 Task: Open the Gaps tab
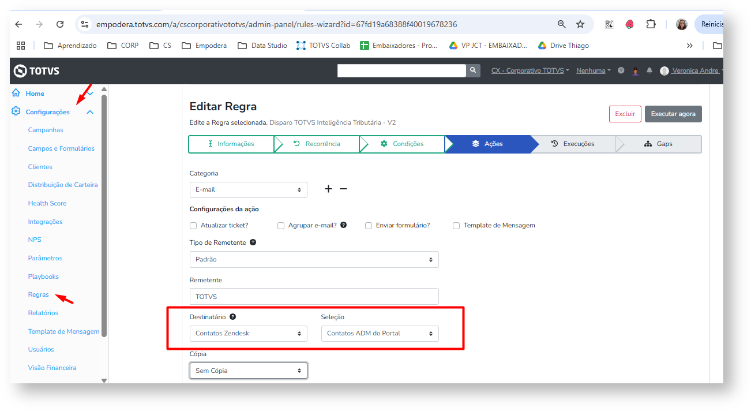(658, 144)
